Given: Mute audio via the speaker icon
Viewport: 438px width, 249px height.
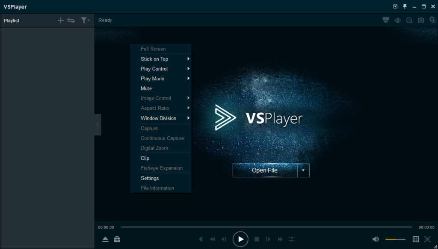Looking at the screenshot, I should (x=376, y=239).
